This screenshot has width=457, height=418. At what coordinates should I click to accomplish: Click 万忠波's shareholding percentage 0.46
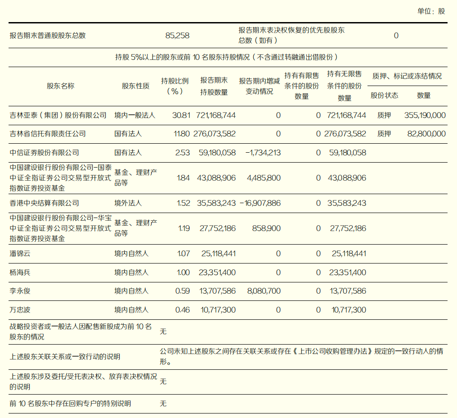(x=183, y=310)
